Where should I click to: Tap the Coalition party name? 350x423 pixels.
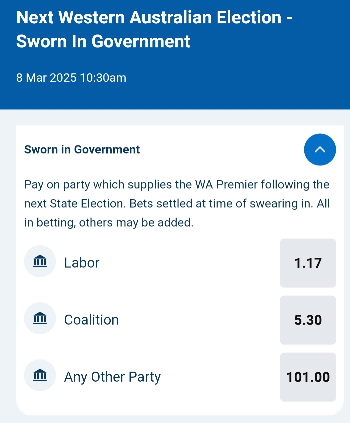pos(91,320)
